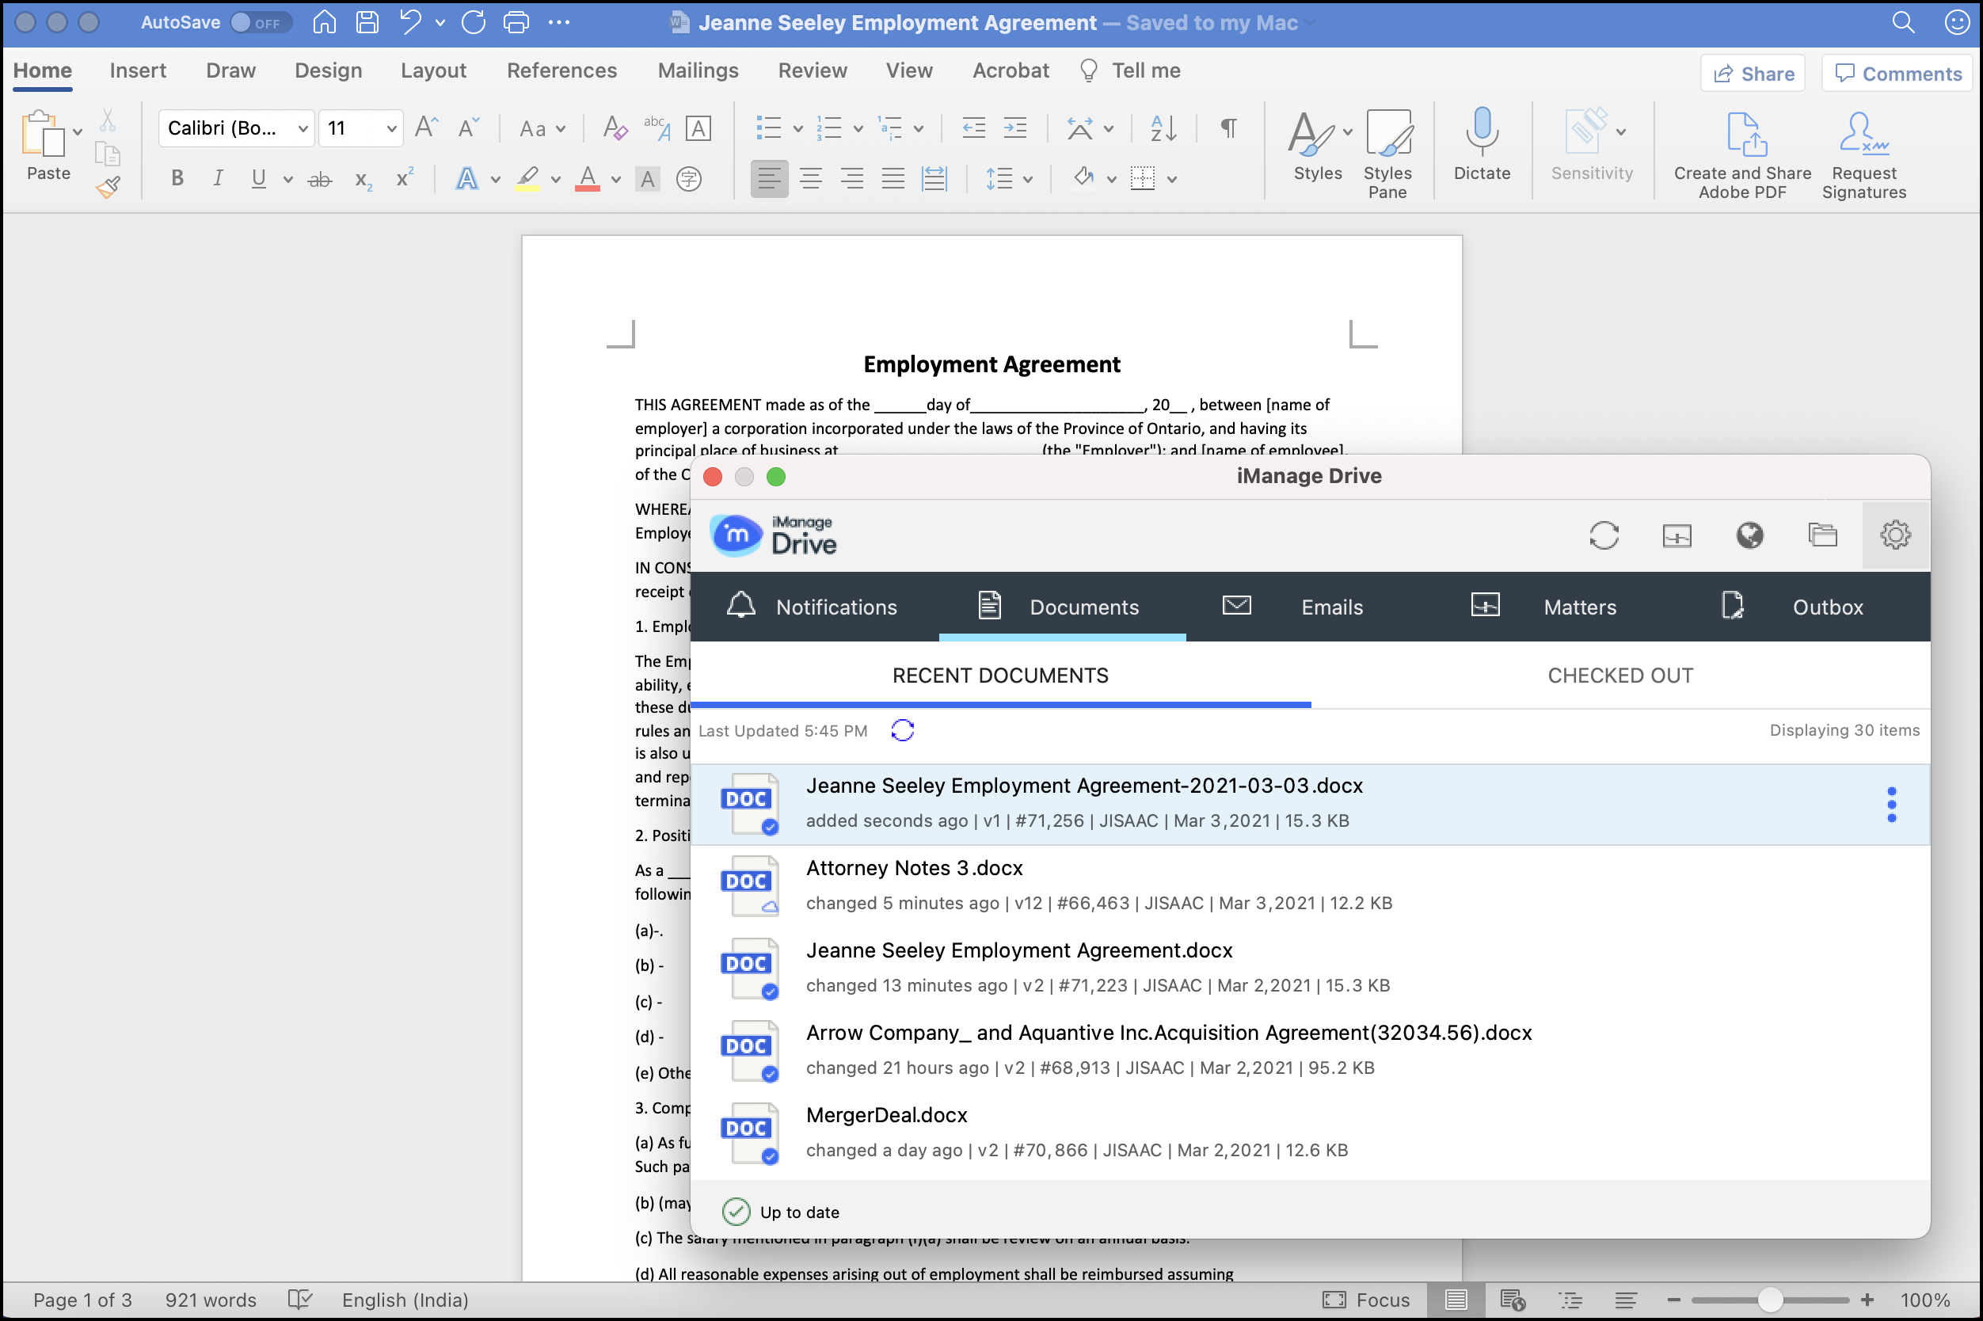This screenshot has height=1321, width=1983.
Task: Expand the font size dropdown
Action: pos(391,128)
